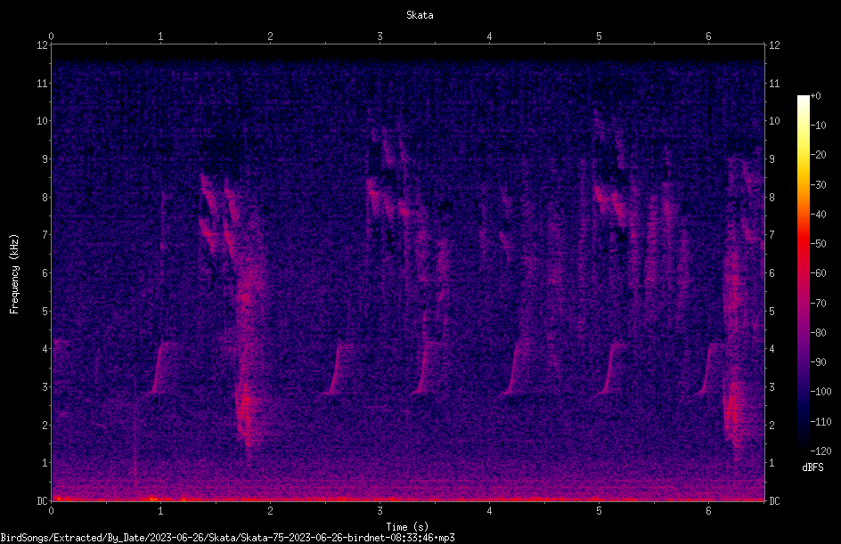Click the "-50" value on the color scale
The width and height of the screenshot is (841, 544).
click(818, 244)
